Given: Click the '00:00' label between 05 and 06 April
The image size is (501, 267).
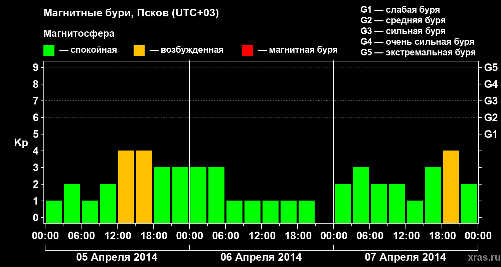Looking at the screenshot, I should [189, 236].
